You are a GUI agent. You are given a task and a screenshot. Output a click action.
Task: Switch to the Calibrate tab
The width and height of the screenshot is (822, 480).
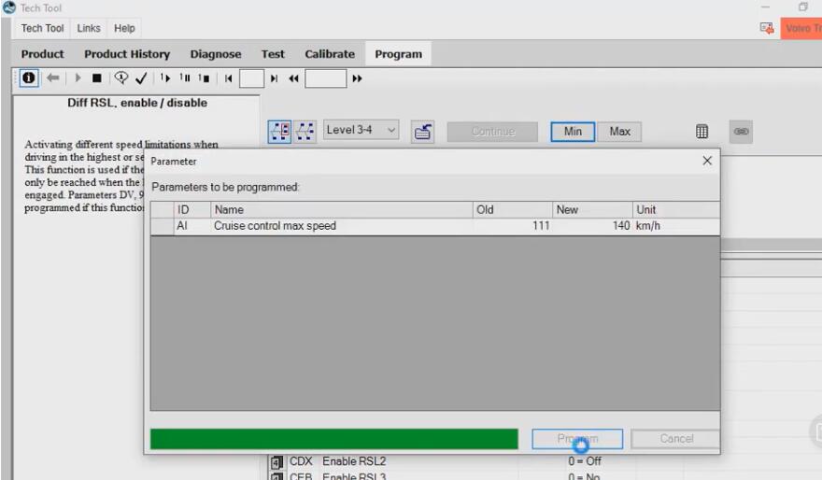[330, 54]
